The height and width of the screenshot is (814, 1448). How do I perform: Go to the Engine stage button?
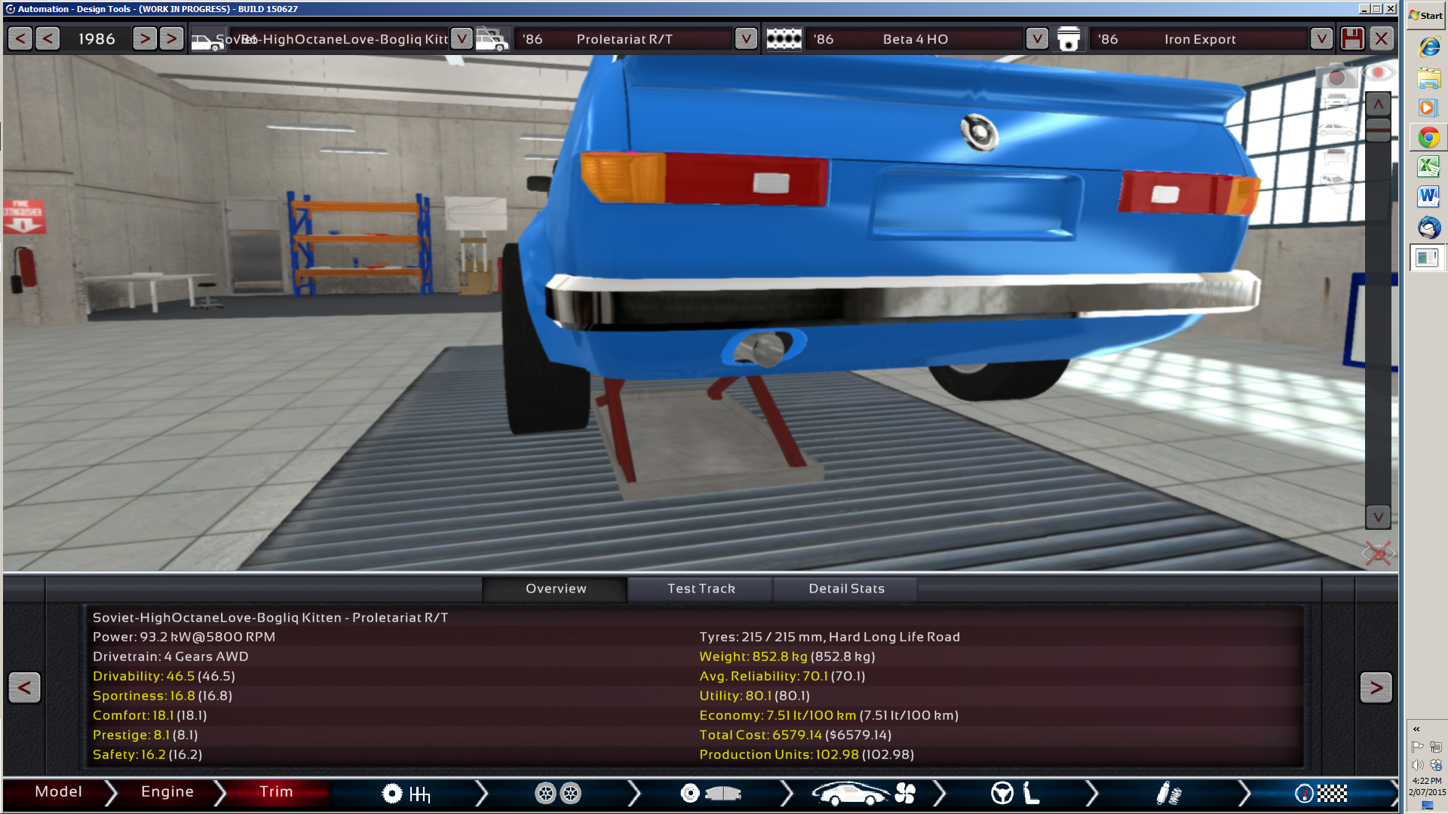(x=167, y=791)
